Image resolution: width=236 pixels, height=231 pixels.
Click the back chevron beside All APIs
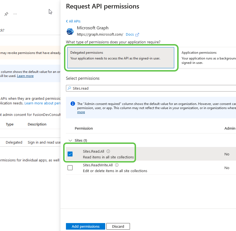click(x=66, y=21)
